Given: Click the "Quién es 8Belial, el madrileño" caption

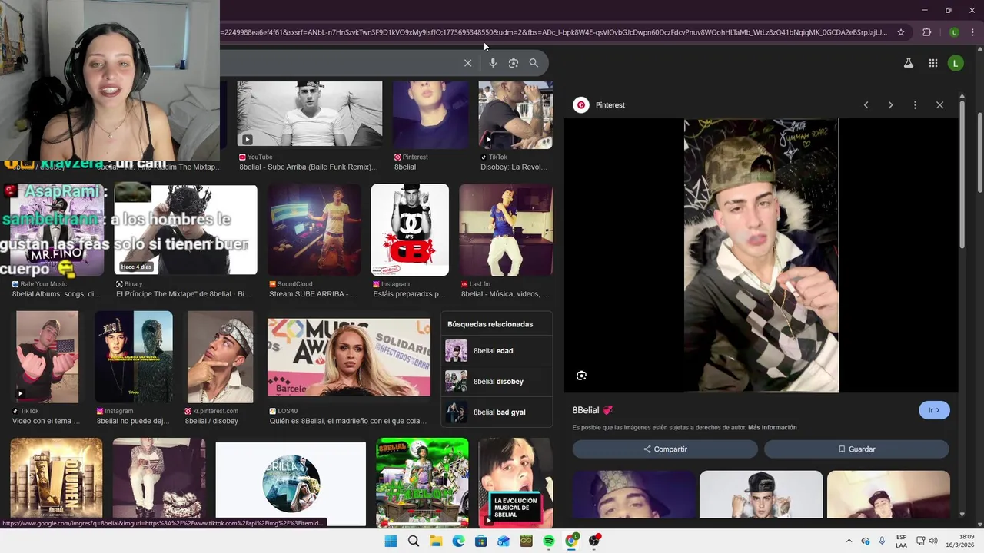Looking at the screenshot, I should tap(348, 421).
